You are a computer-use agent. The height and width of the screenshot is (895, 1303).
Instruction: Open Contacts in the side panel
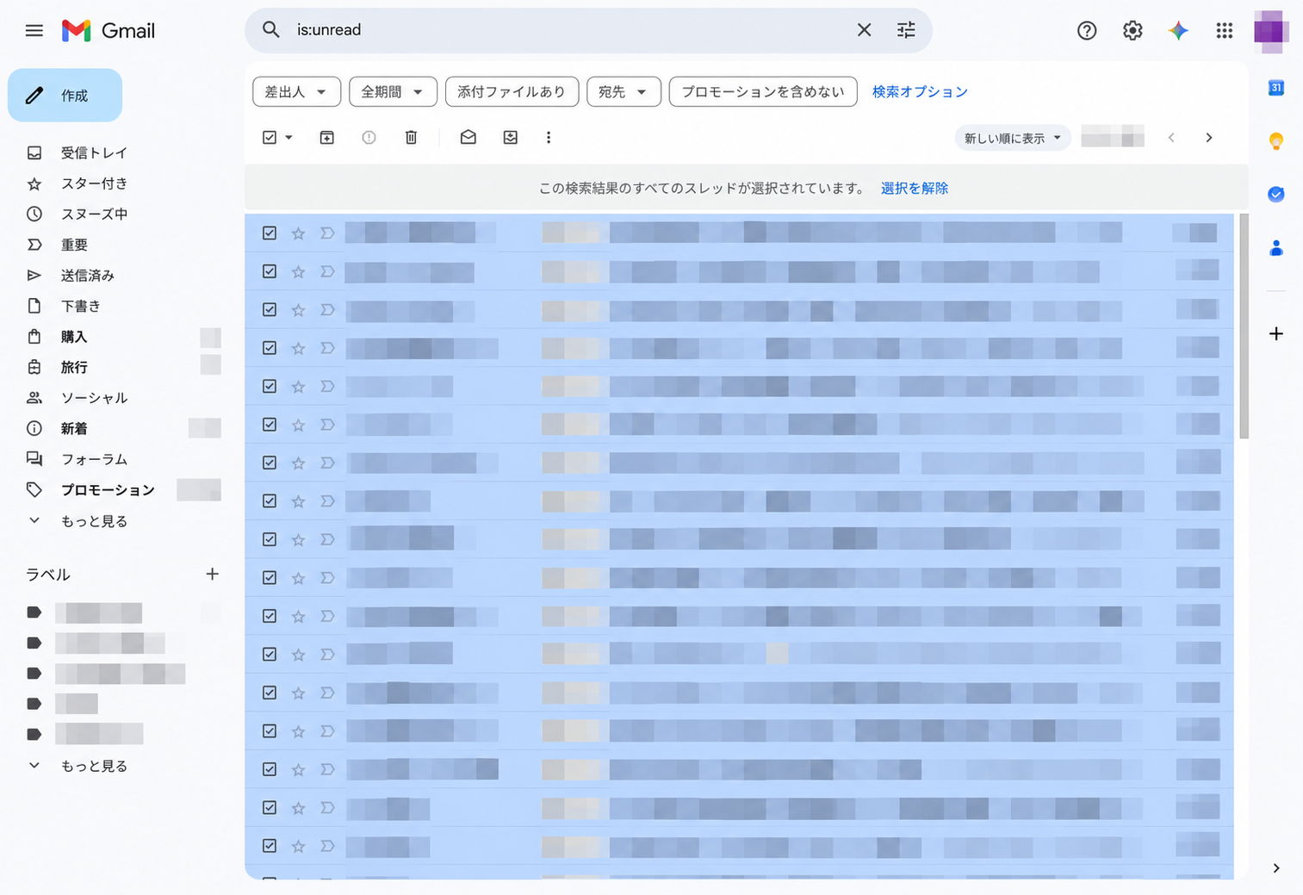pos(1276,249)
